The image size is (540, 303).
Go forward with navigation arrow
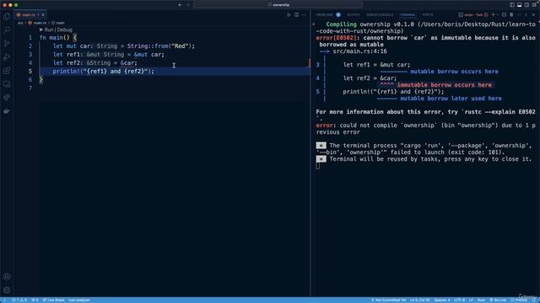coord(188,5)
